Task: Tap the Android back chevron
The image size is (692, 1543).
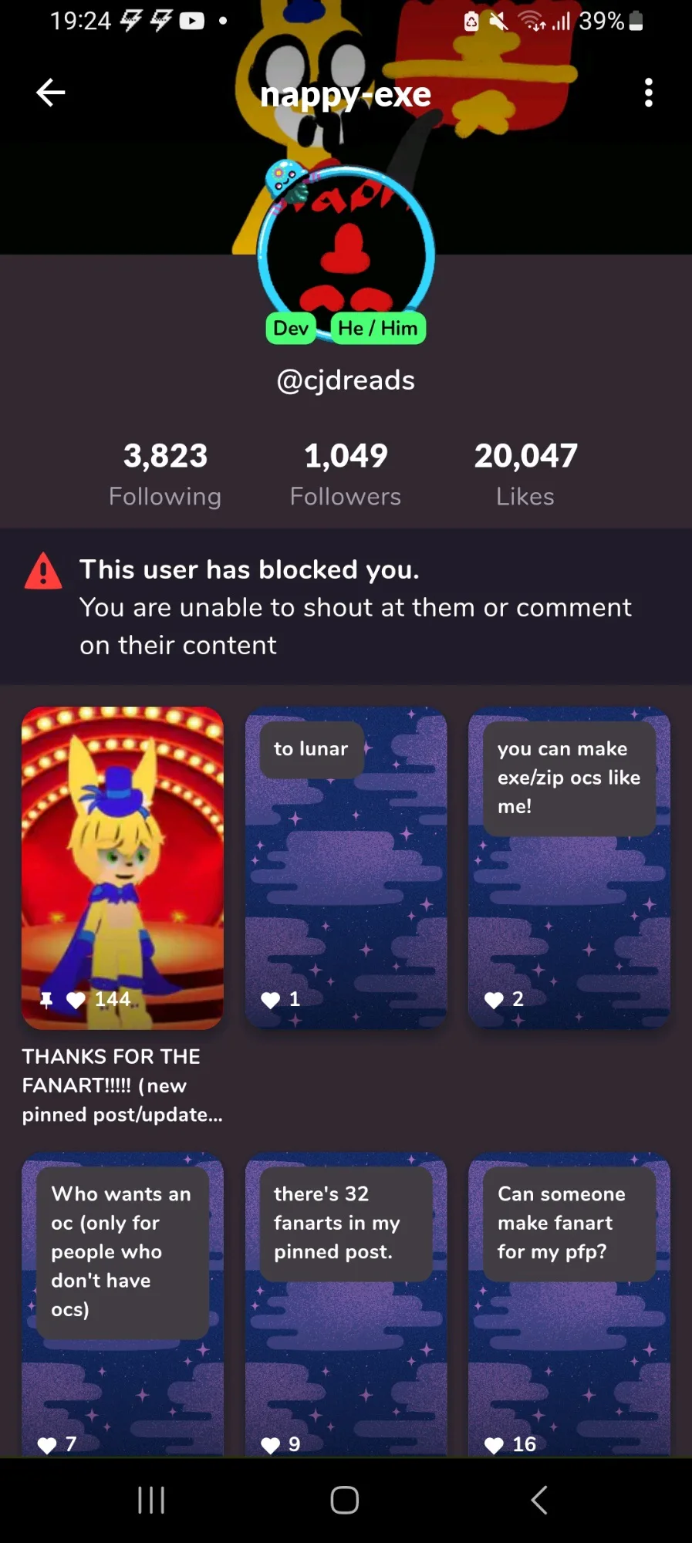Action: [539, 1501]
